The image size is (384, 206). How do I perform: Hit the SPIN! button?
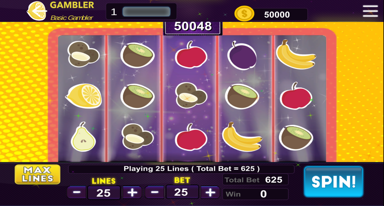pyautogui.click(x=333, y=182)
